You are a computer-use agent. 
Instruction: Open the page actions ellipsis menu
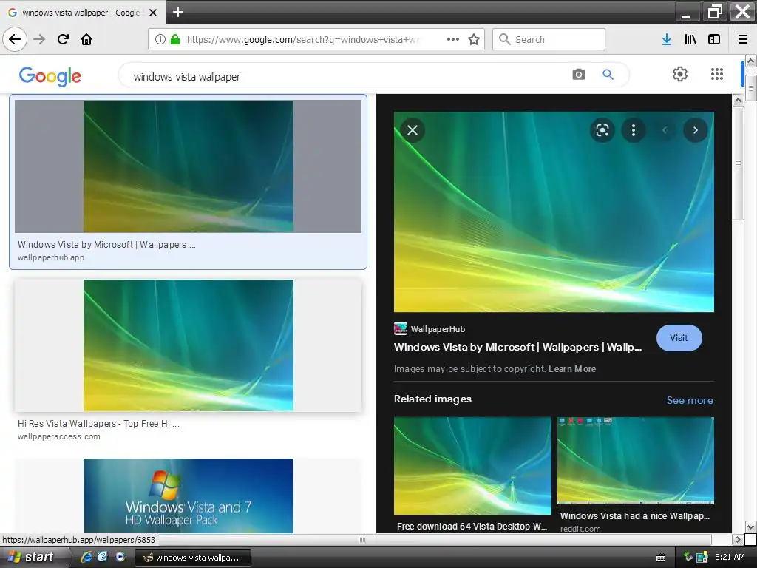453,40
